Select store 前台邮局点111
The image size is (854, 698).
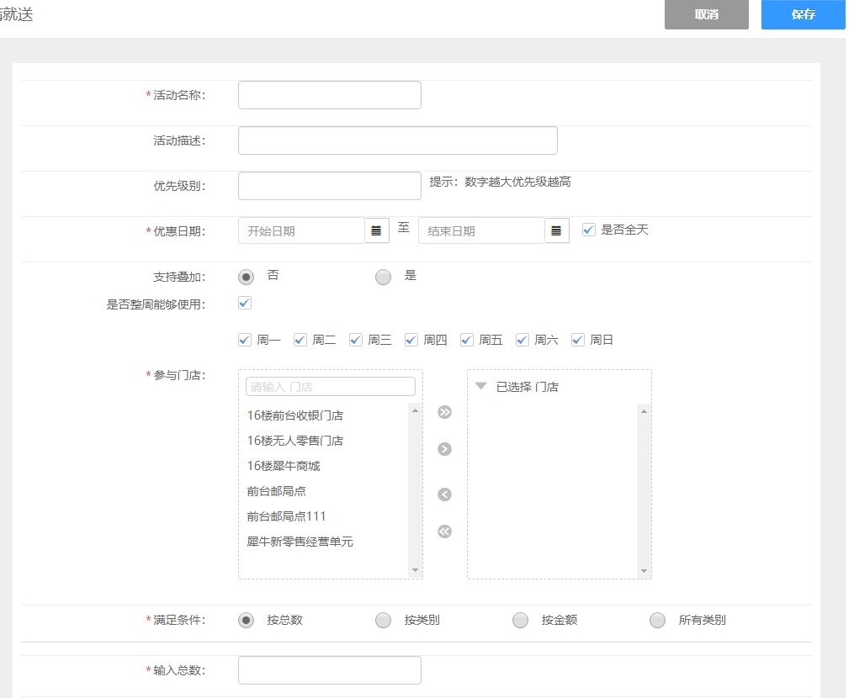(x=286, y=516)
